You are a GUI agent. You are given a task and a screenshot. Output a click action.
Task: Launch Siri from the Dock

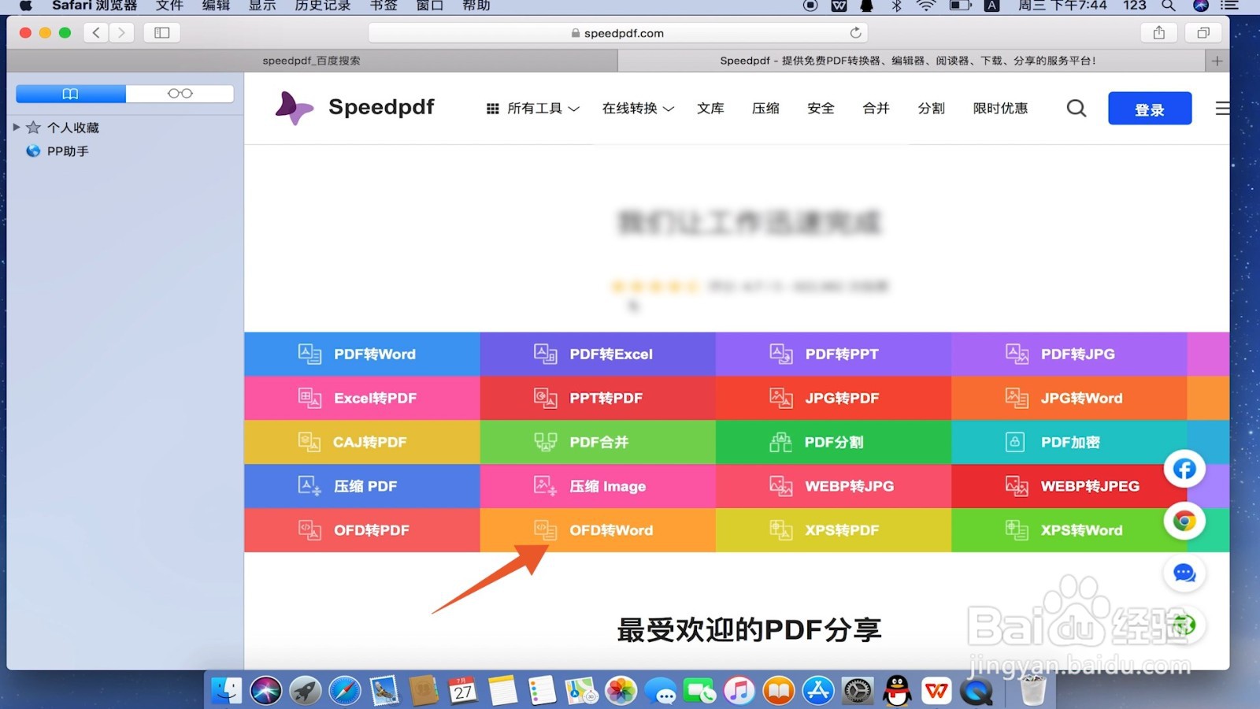click(x=266, y=691)
